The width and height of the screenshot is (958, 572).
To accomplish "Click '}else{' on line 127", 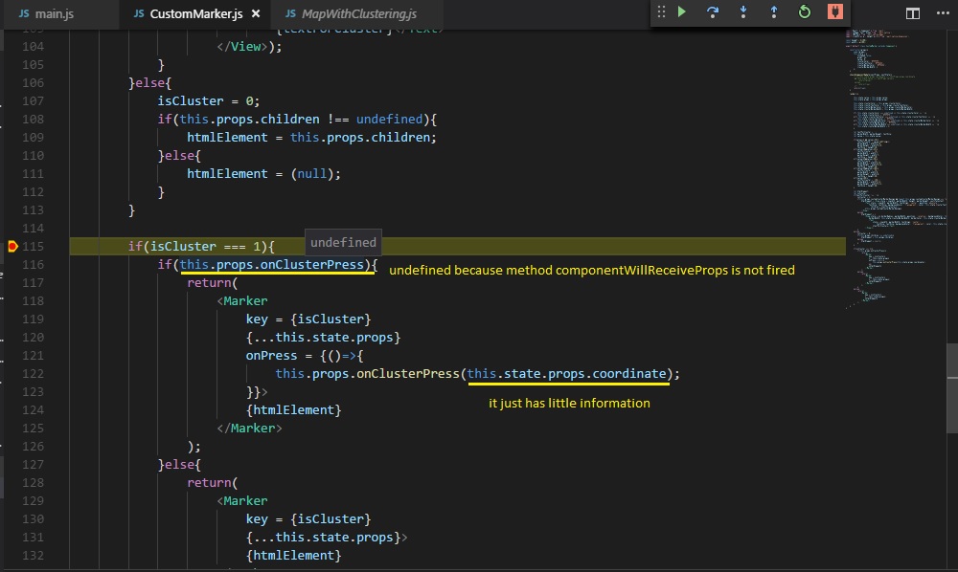I will (180, 465).
